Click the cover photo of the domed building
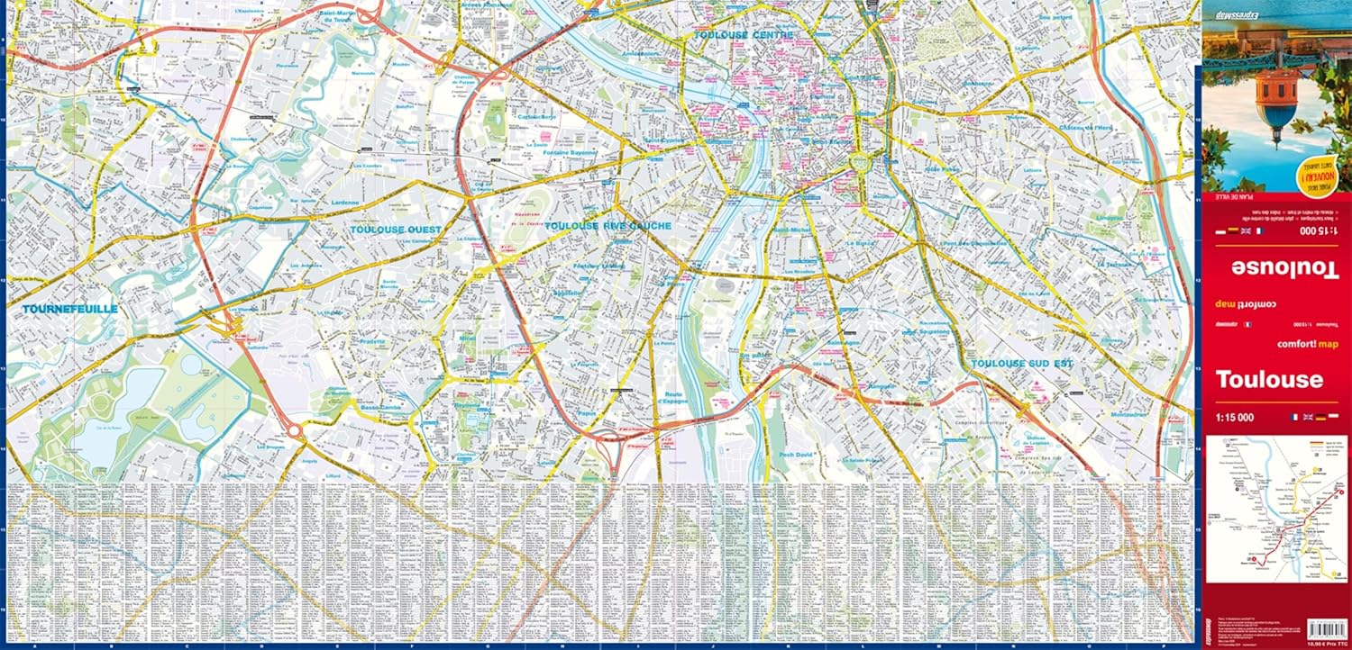 (x=1274, y=88)
